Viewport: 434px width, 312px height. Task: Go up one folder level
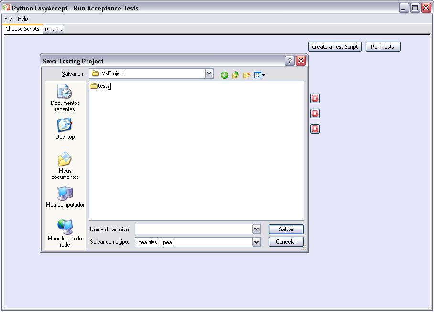click(x=235, y=75)
